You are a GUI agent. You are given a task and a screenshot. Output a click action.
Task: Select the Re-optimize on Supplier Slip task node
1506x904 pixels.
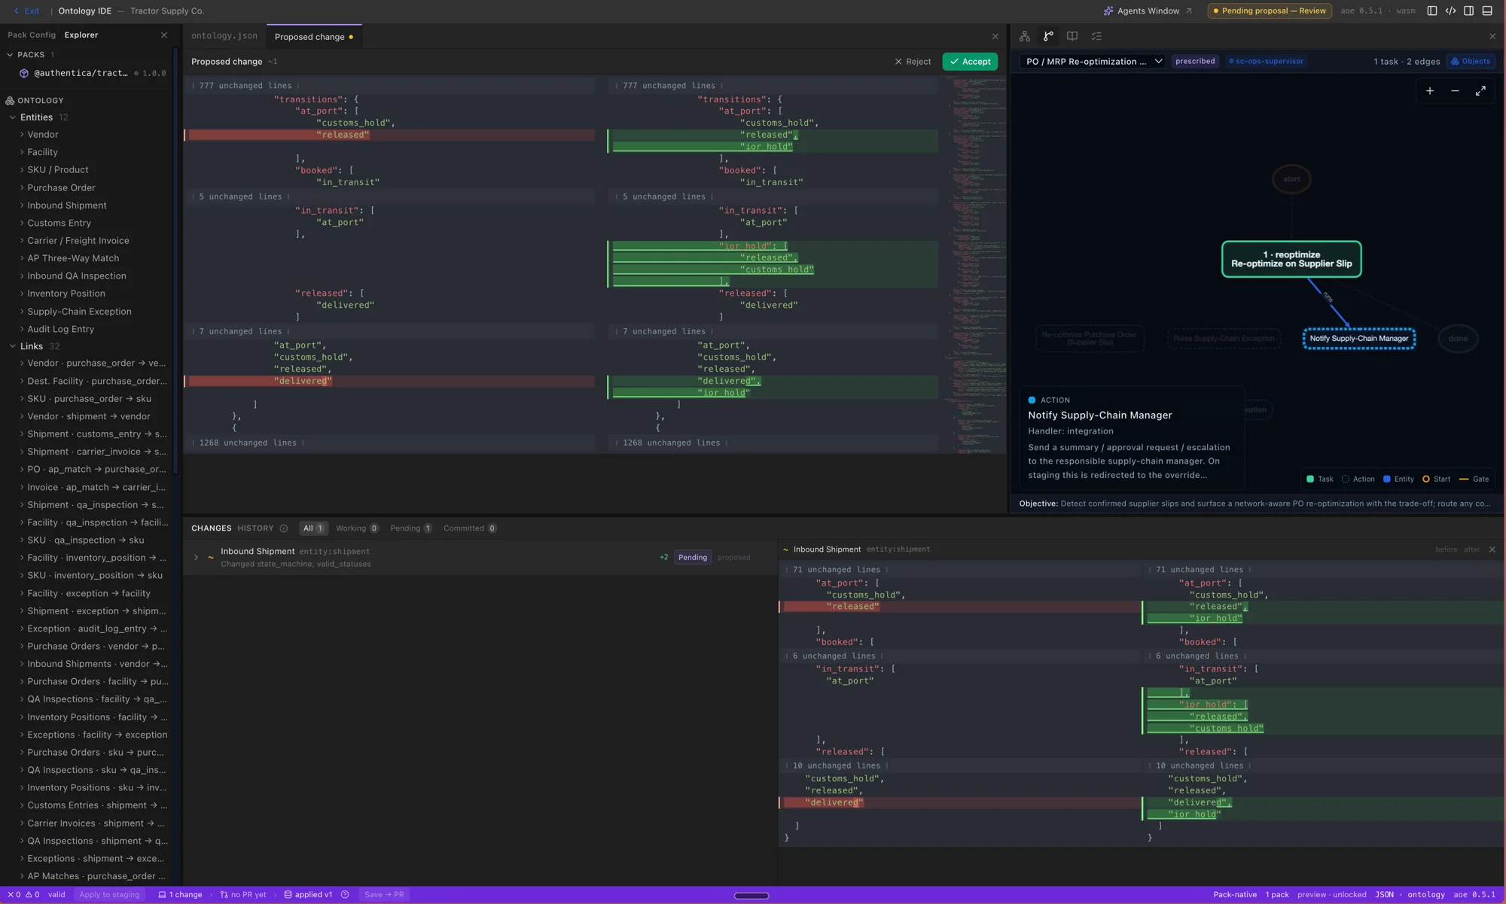pos(1291,260)
